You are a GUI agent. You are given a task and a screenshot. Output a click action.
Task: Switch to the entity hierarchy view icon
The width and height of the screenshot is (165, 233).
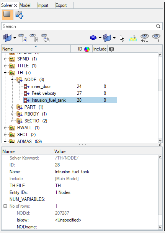[19, 15]
